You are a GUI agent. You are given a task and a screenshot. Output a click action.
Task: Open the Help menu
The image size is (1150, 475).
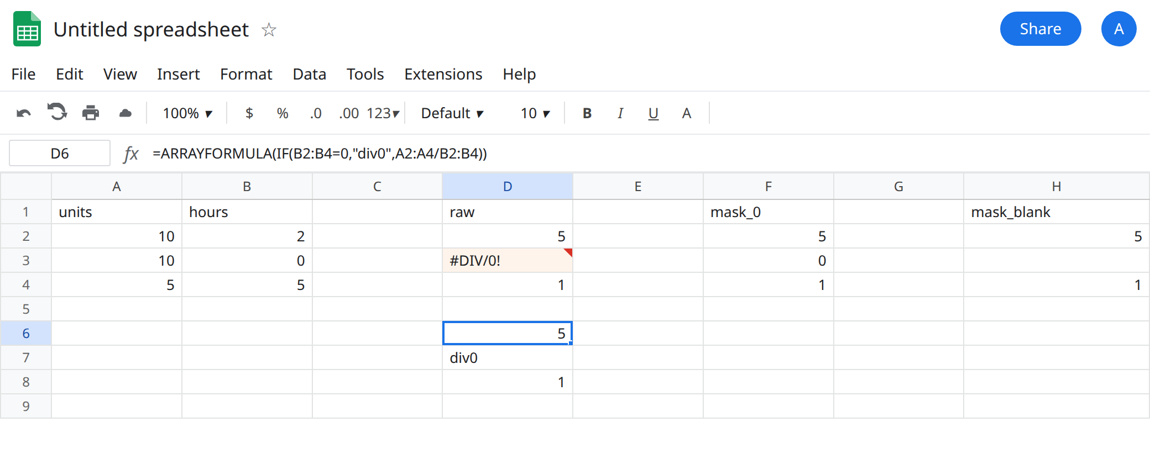(519, 74)
